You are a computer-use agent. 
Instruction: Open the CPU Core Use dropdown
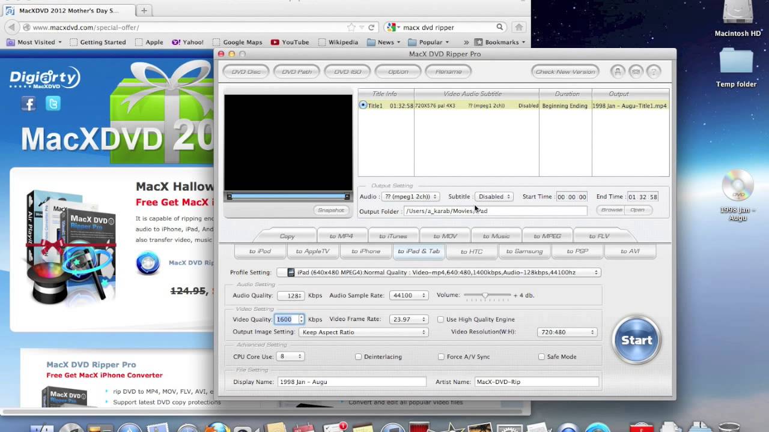[x=291, y=356]
